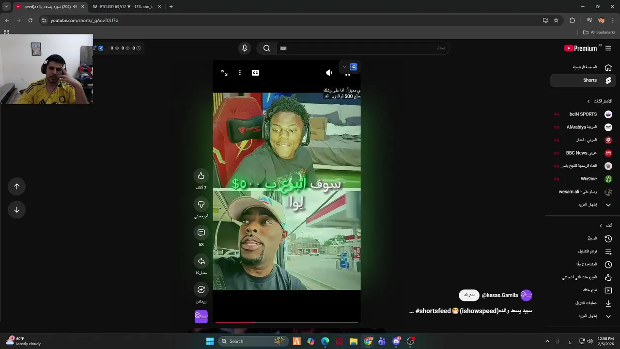Open File Explorer from the taskbar
This screenshot has height=349, width=620.
[x=354, y=341]
